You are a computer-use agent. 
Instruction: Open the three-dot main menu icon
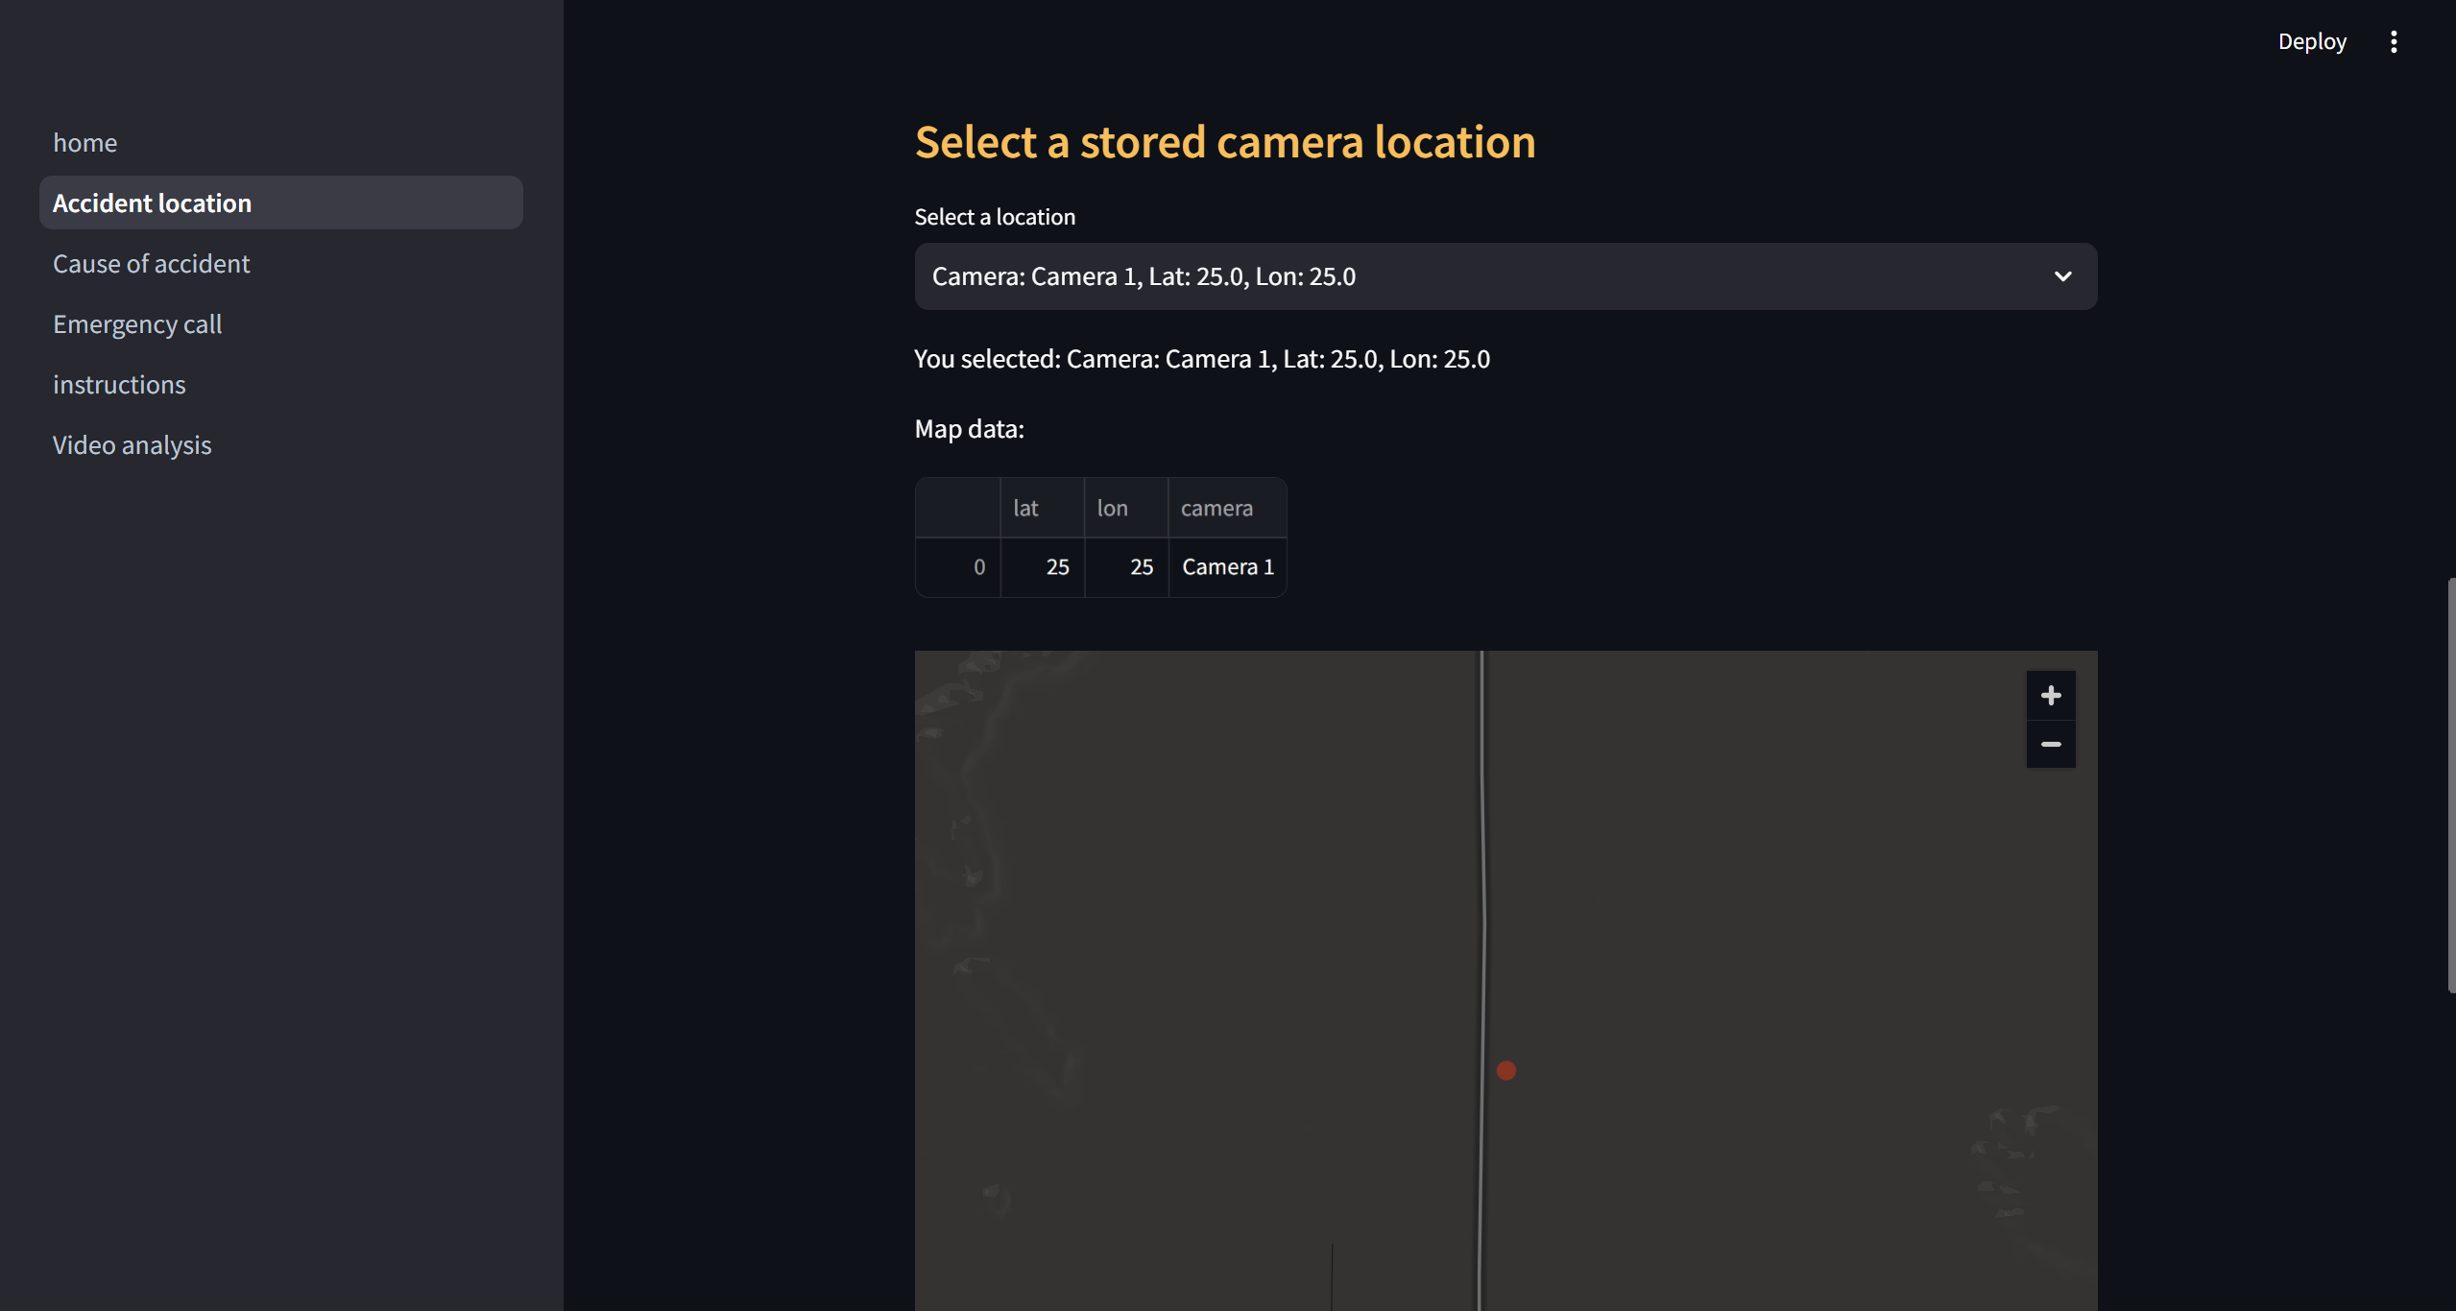coord(2393,41)
